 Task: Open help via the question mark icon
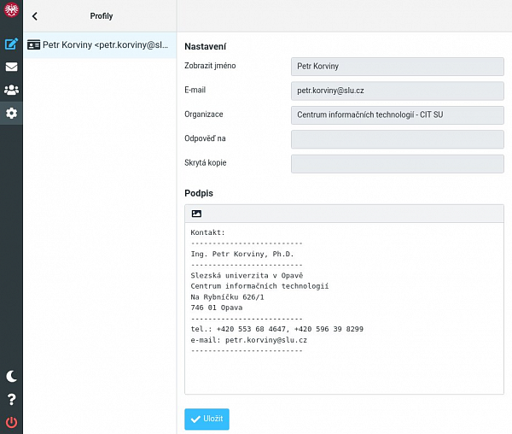point(11,399)
